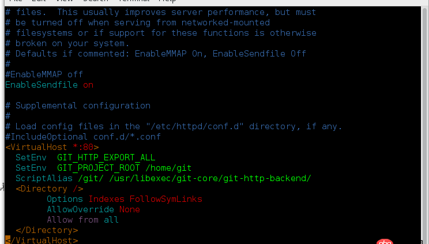Place cursor on the red 'on' value
Viewport: 429px width, 244px height.
[x=88, y=85]
